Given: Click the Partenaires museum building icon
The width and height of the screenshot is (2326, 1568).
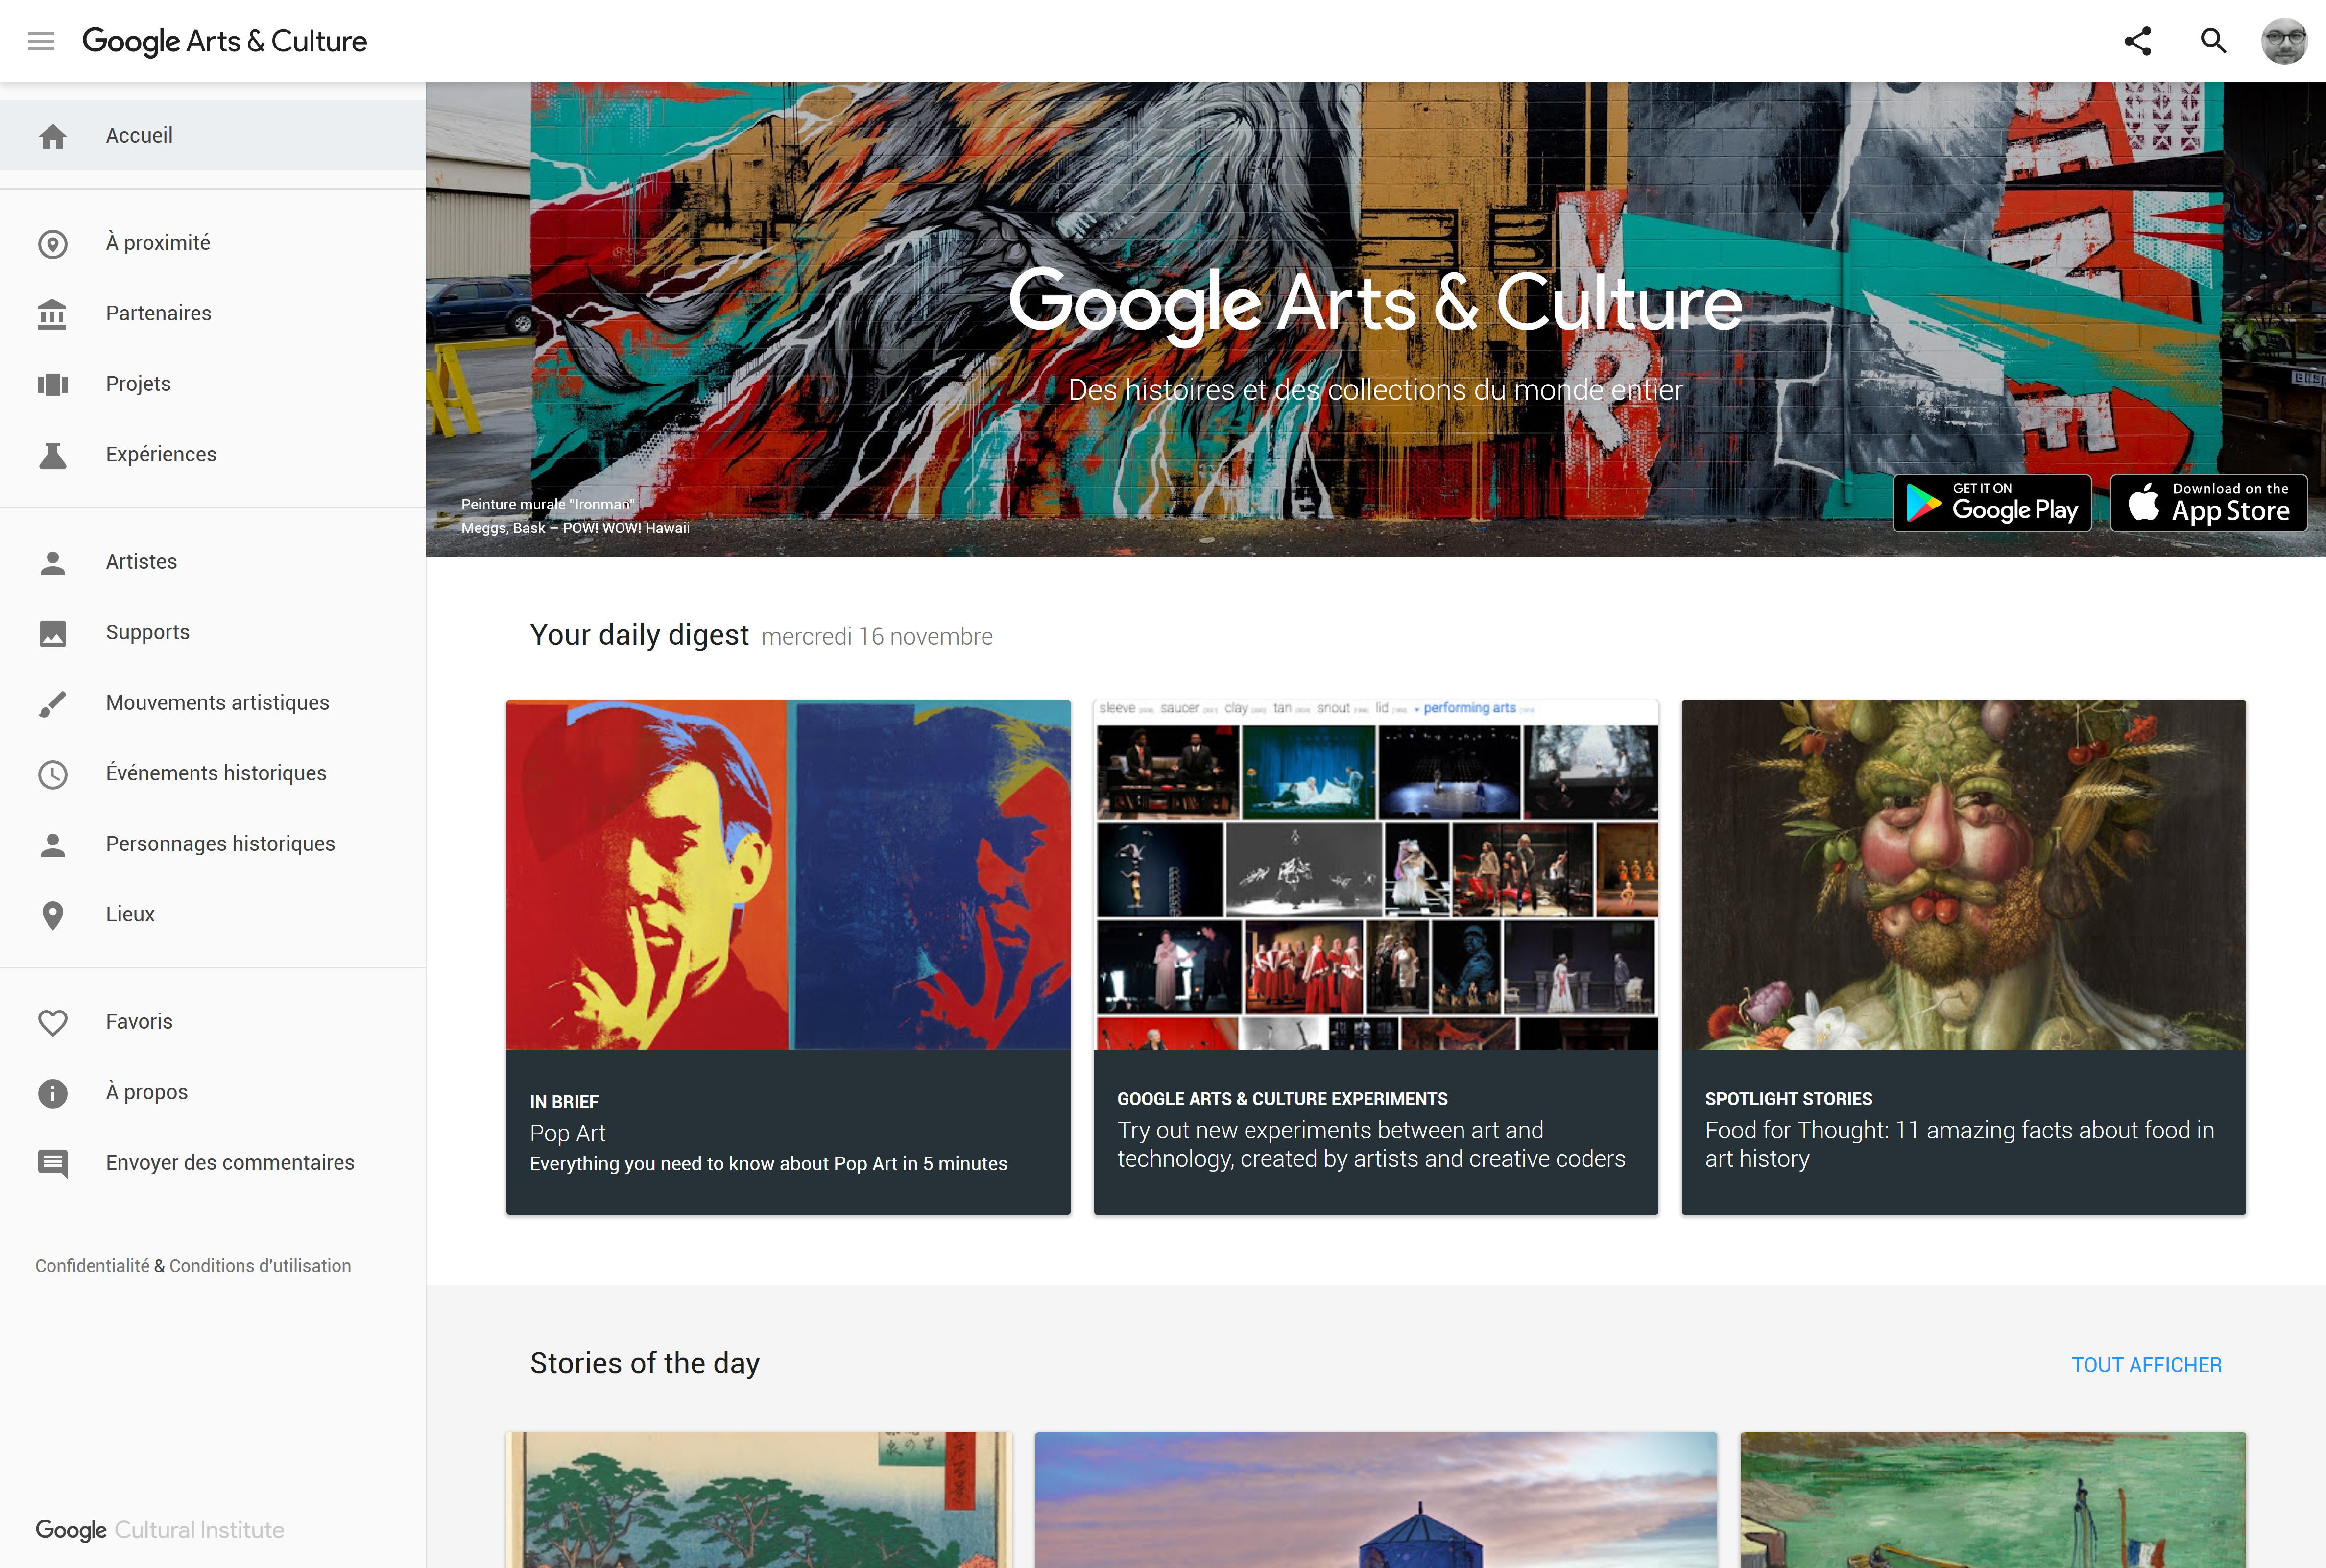Looking at the screenshot, I should (x=53, y=314).
